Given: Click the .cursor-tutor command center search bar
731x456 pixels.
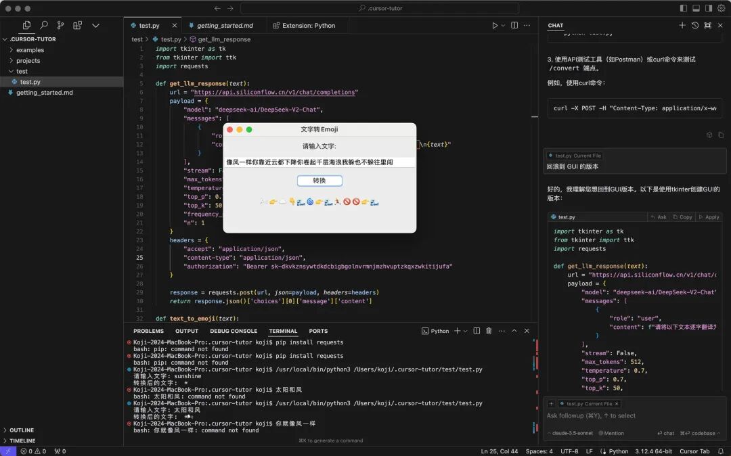Looking at the screenshot, I should [x=380, y=8].
